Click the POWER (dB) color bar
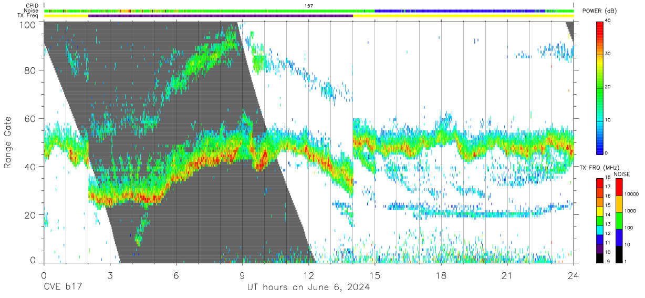The height and width of the screenshot is (298, 645). (600, 87)
